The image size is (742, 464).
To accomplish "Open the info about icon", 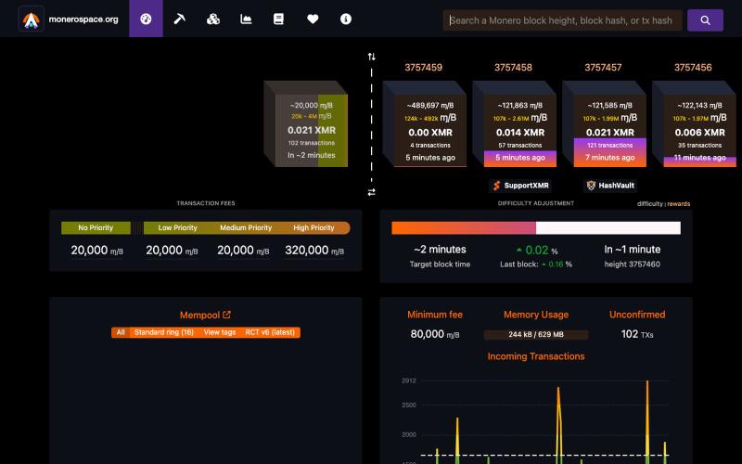I will 346,19.
